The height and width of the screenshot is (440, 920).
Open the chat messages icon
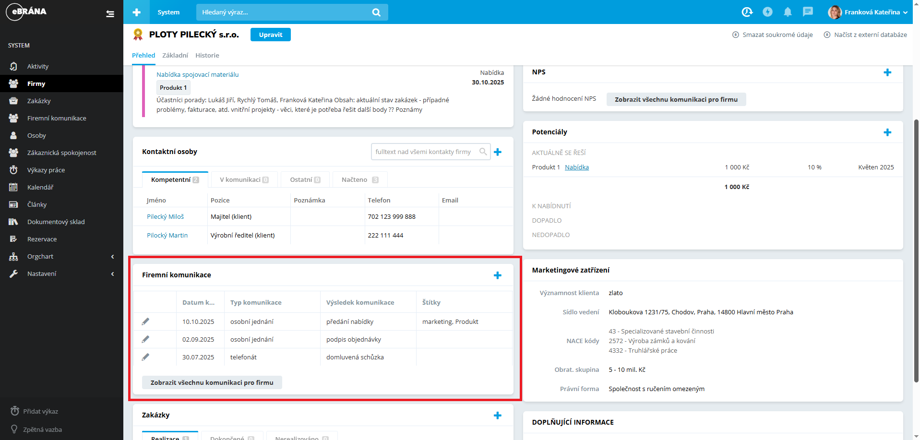(x=808, y=12)
